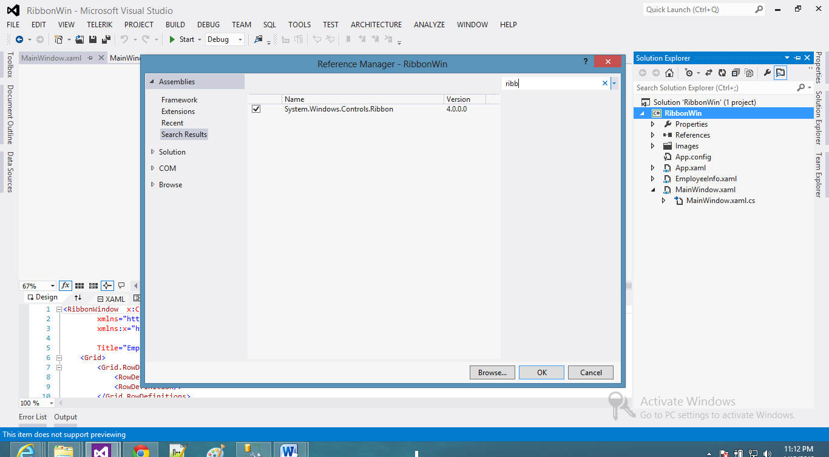
Task: Open the BUILD menu
Action: tap(175, 25)
